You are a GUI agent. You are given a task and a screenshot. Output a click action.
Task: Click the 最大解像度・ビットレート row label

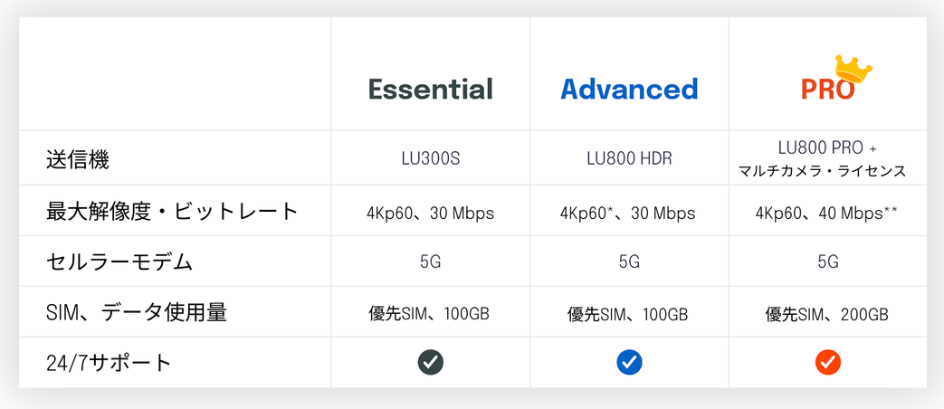[172, 211]
